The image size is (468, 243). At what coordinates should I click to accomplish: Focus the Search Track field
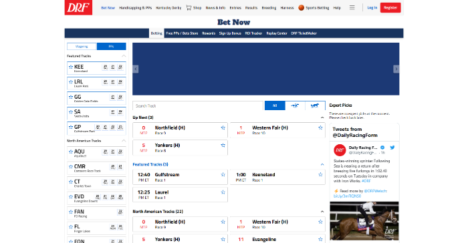tap(198, 105)
